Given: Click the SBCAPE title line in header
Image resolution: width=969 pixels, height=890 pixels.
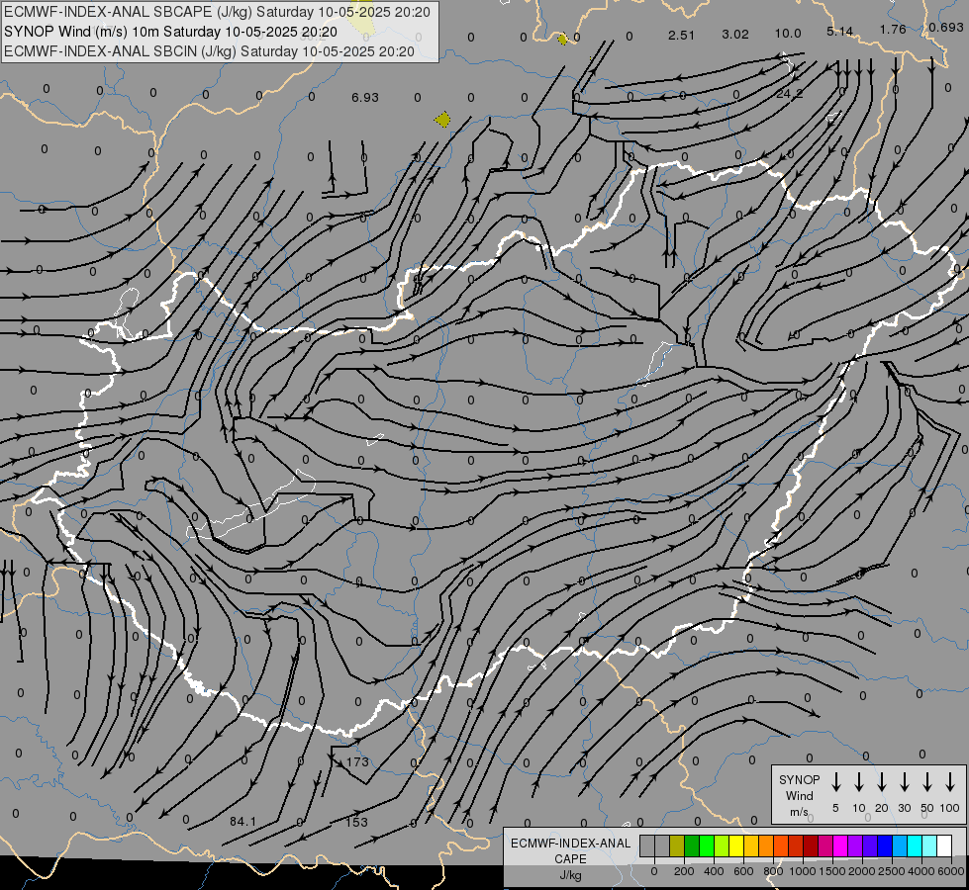Looking at the screenshot, I should [217, 12].
